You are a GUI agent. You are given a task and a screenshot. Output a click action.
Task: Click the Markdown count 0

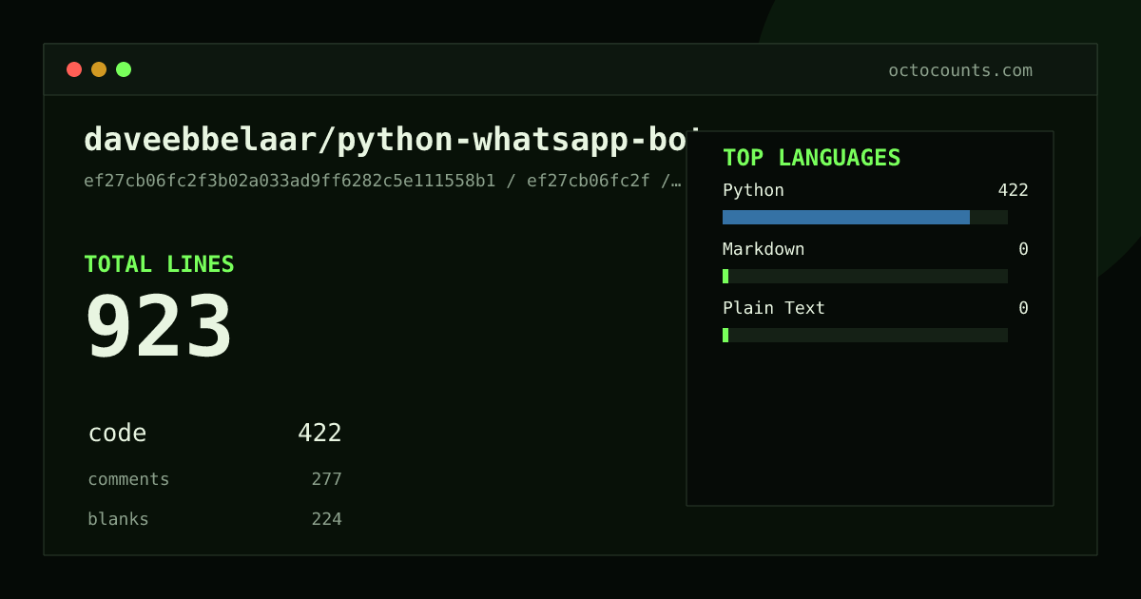click(x=1023, y=249)
